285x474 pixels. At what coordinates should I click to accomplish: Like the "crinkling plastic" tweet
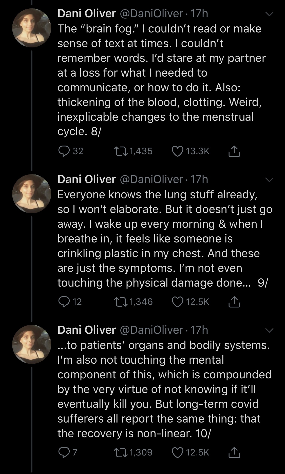(x=178, y=302)
